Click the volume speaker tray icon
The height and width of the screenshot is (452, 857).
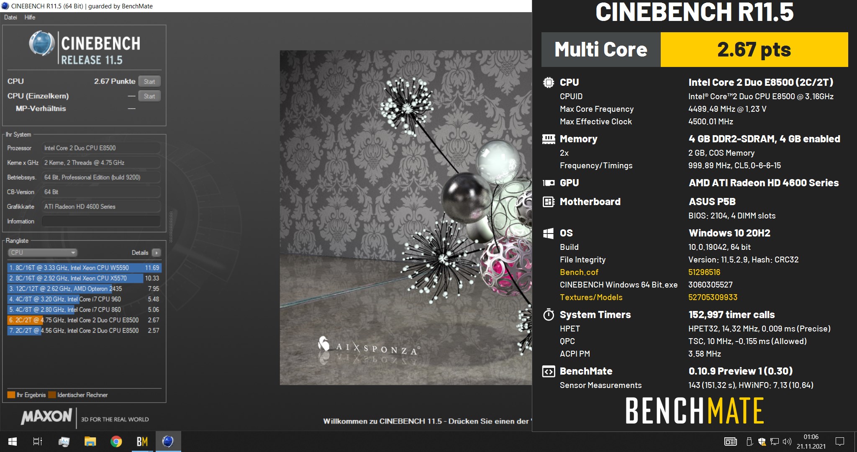787,442
